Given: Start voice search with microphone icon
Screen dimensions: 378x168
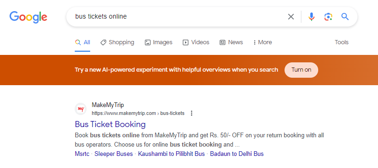Looking at the screenshot, I should 311,17.
